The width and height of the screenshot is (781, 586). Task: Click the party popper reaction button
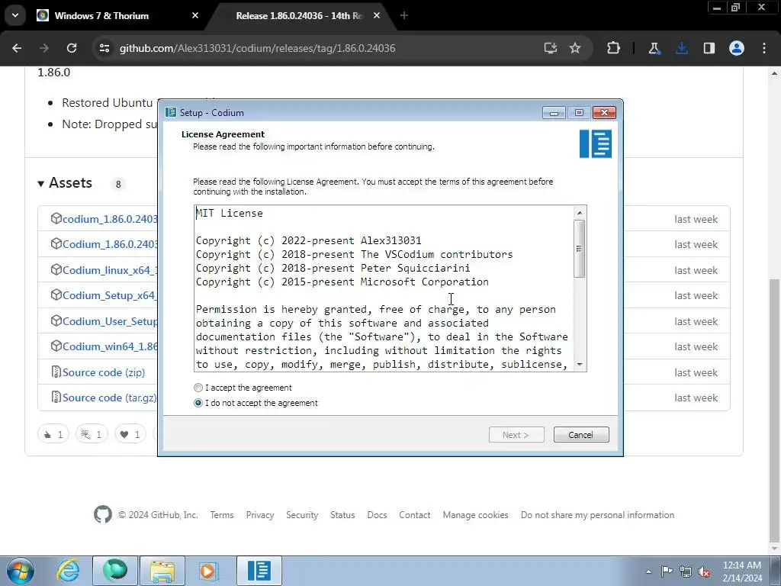(92, 434)
